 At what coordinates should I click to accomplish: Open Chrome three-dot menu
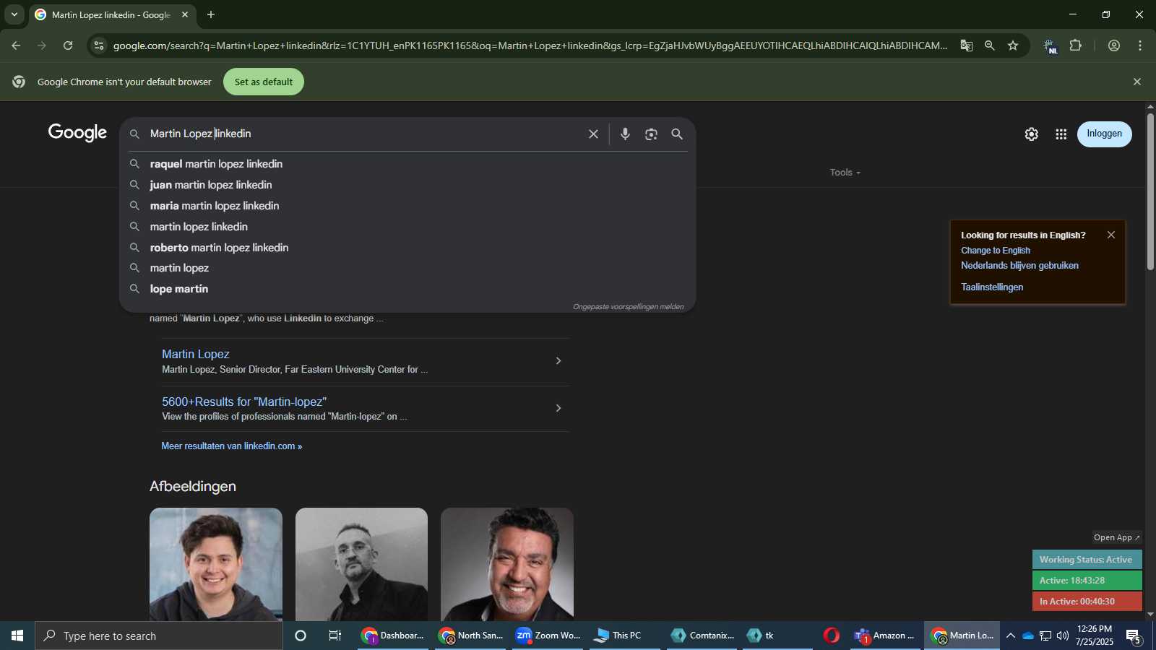point(1140,45)
